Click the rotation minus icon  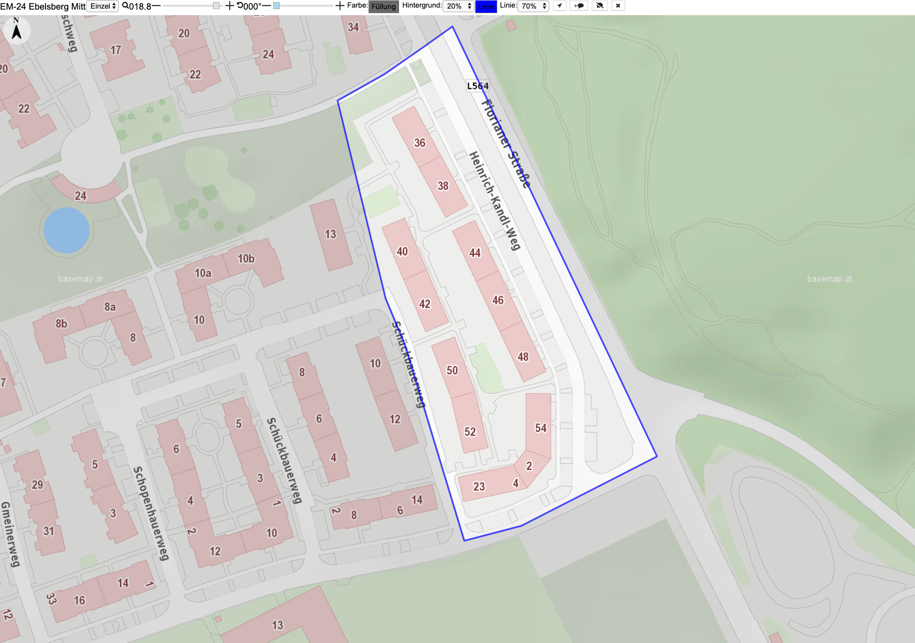tap(267, 6)
